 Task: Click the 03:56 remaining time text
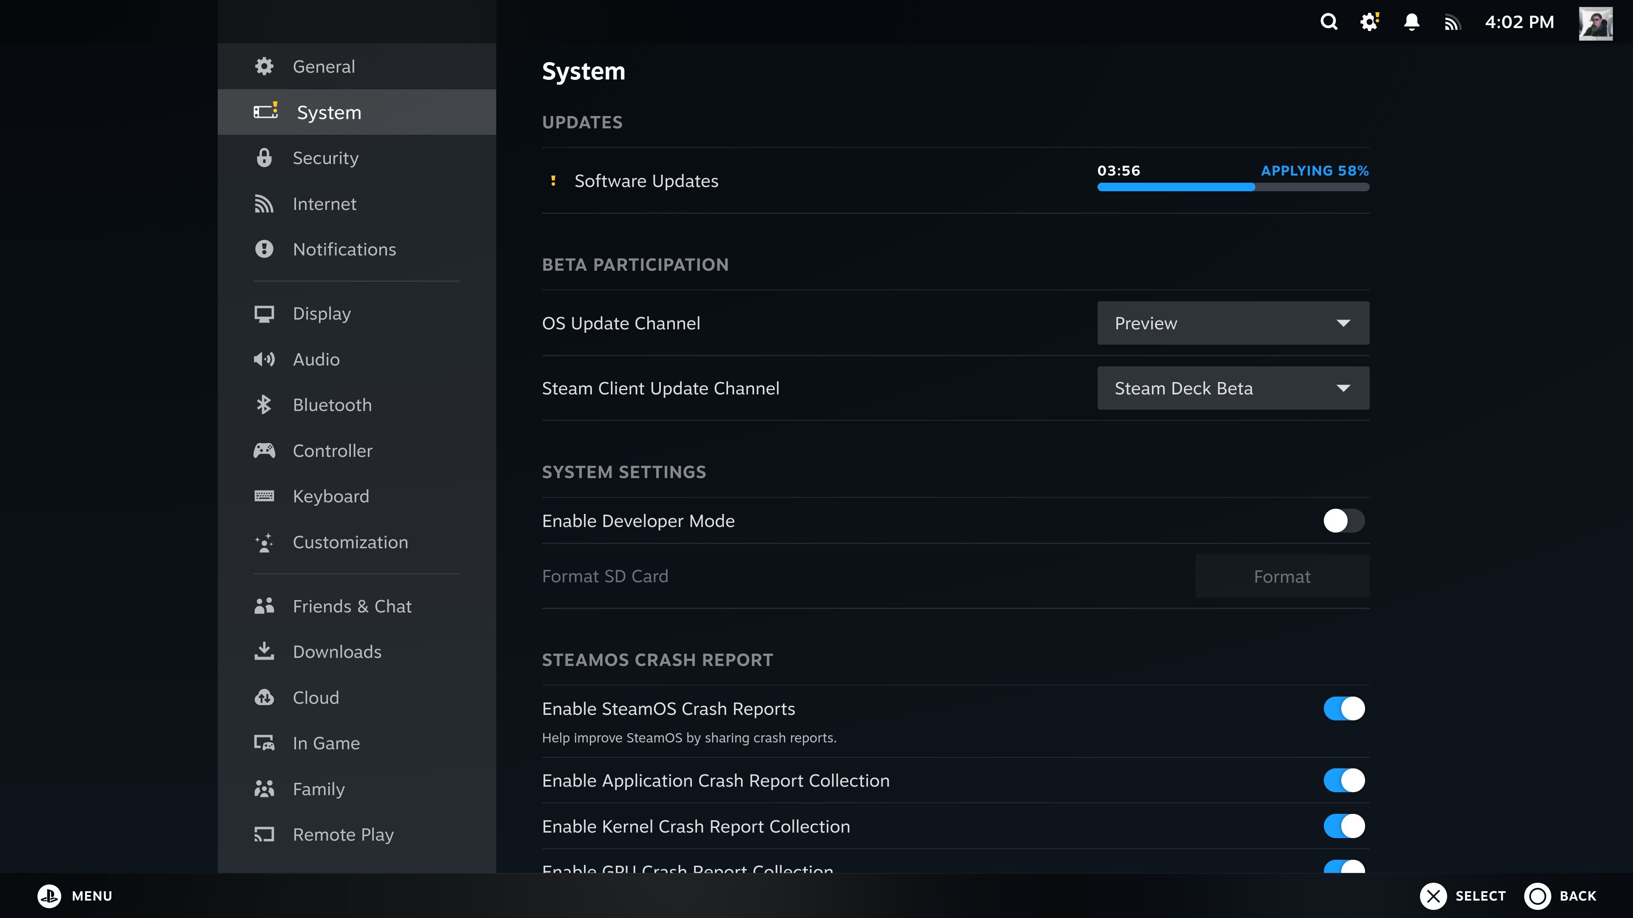click(1119, 170)
